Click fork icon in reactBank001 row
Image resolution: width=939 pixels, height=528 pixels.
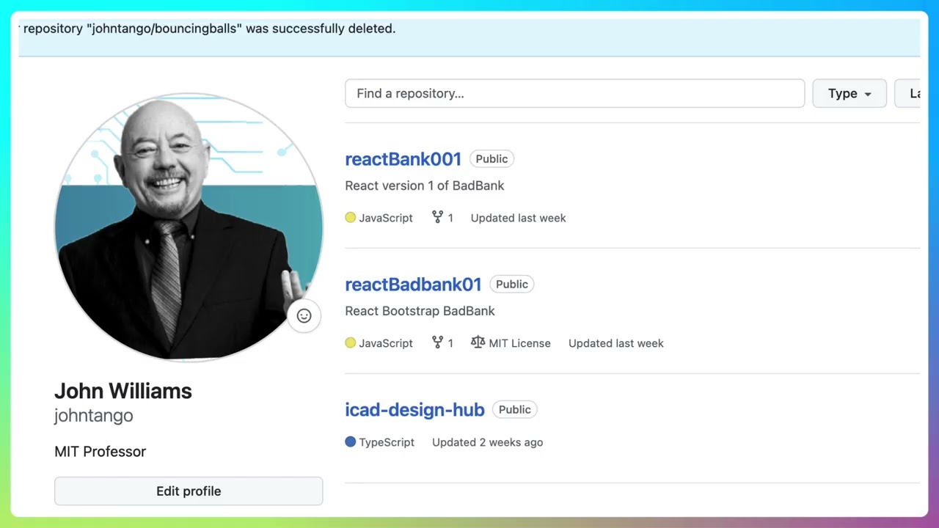437,217
